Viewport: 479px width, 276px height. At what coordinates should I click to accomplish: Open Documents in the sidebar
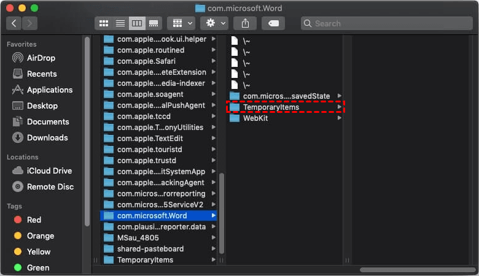pos(41,121)
